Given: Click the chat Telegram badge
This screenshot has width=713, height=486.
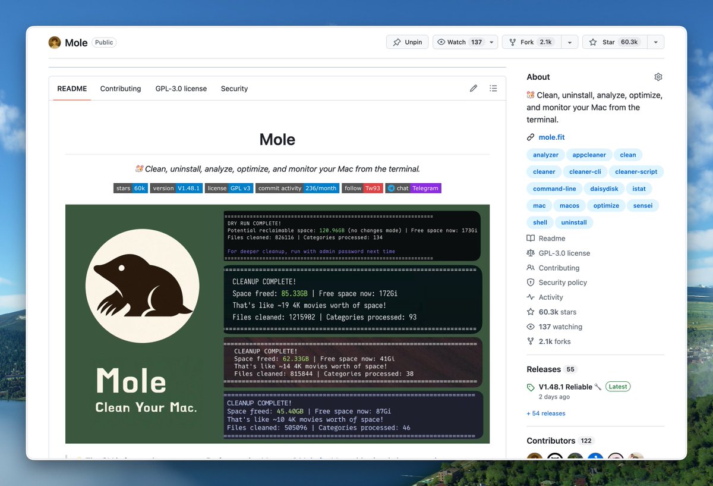Looking at the screenshot, I should click(x=413, y=188).
